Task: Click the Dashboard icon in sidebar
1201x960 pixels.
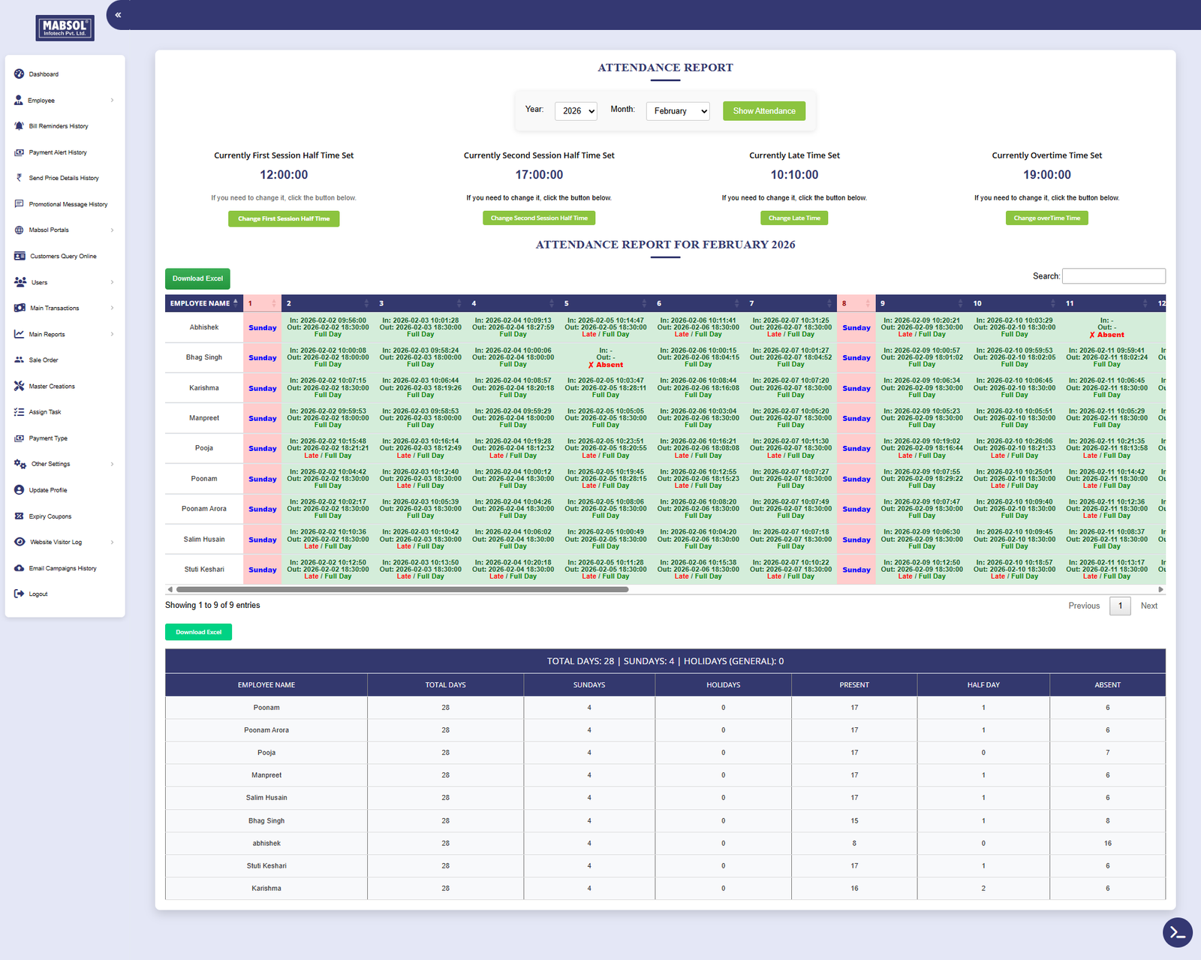Action: (20, 74)
